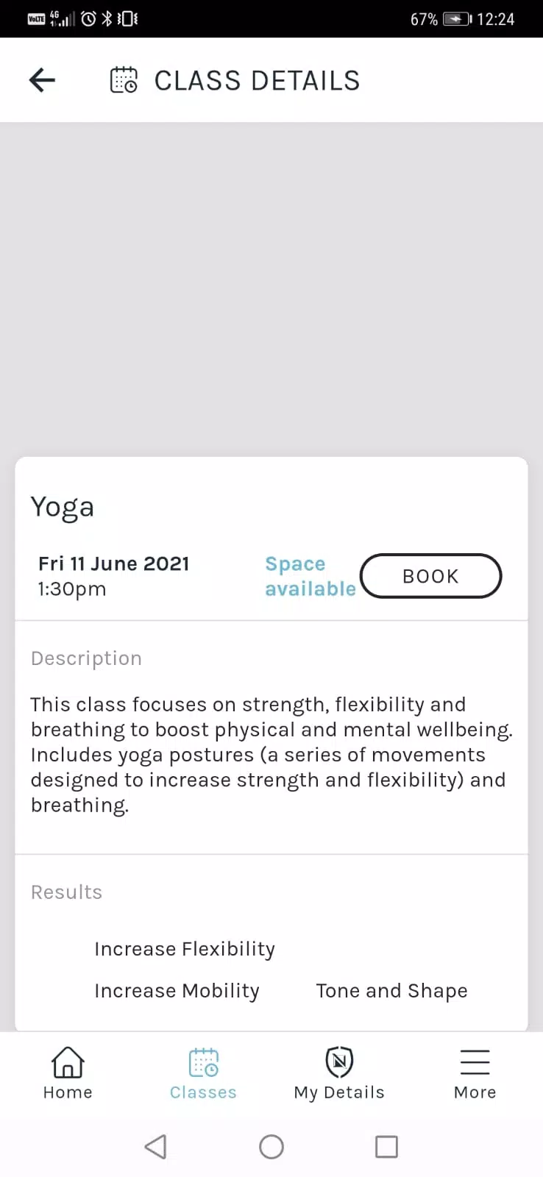The height and width of the screenshot is (1177, 543).
Task: Select the Increase Mobility result
Action: 177,992
